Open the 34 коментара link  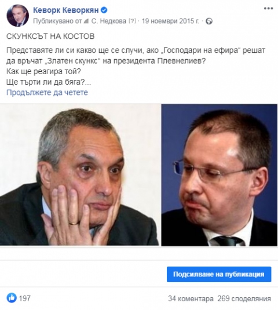point(191,298)
